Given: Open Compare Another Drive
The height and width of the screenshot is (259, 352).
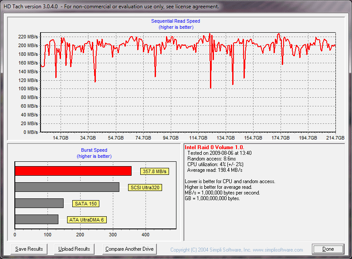Looking at the screenshot, I should 129,249.
